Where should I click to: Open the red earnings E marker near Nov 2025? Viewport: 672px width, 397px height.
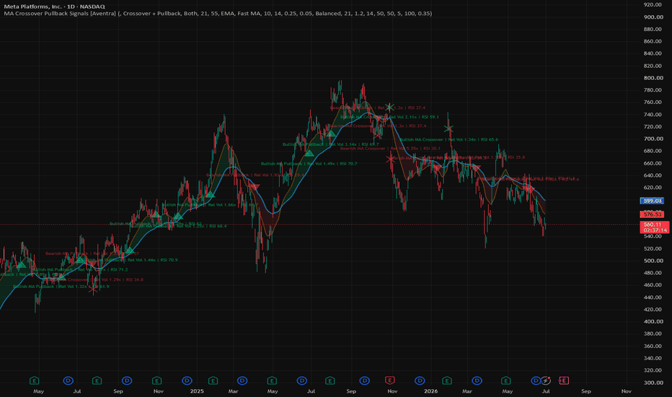coord(389,380)
